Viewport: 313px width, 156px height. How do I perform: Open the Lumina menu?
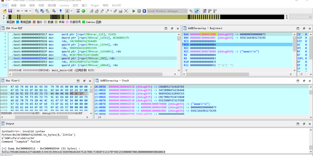pos(64,5)
